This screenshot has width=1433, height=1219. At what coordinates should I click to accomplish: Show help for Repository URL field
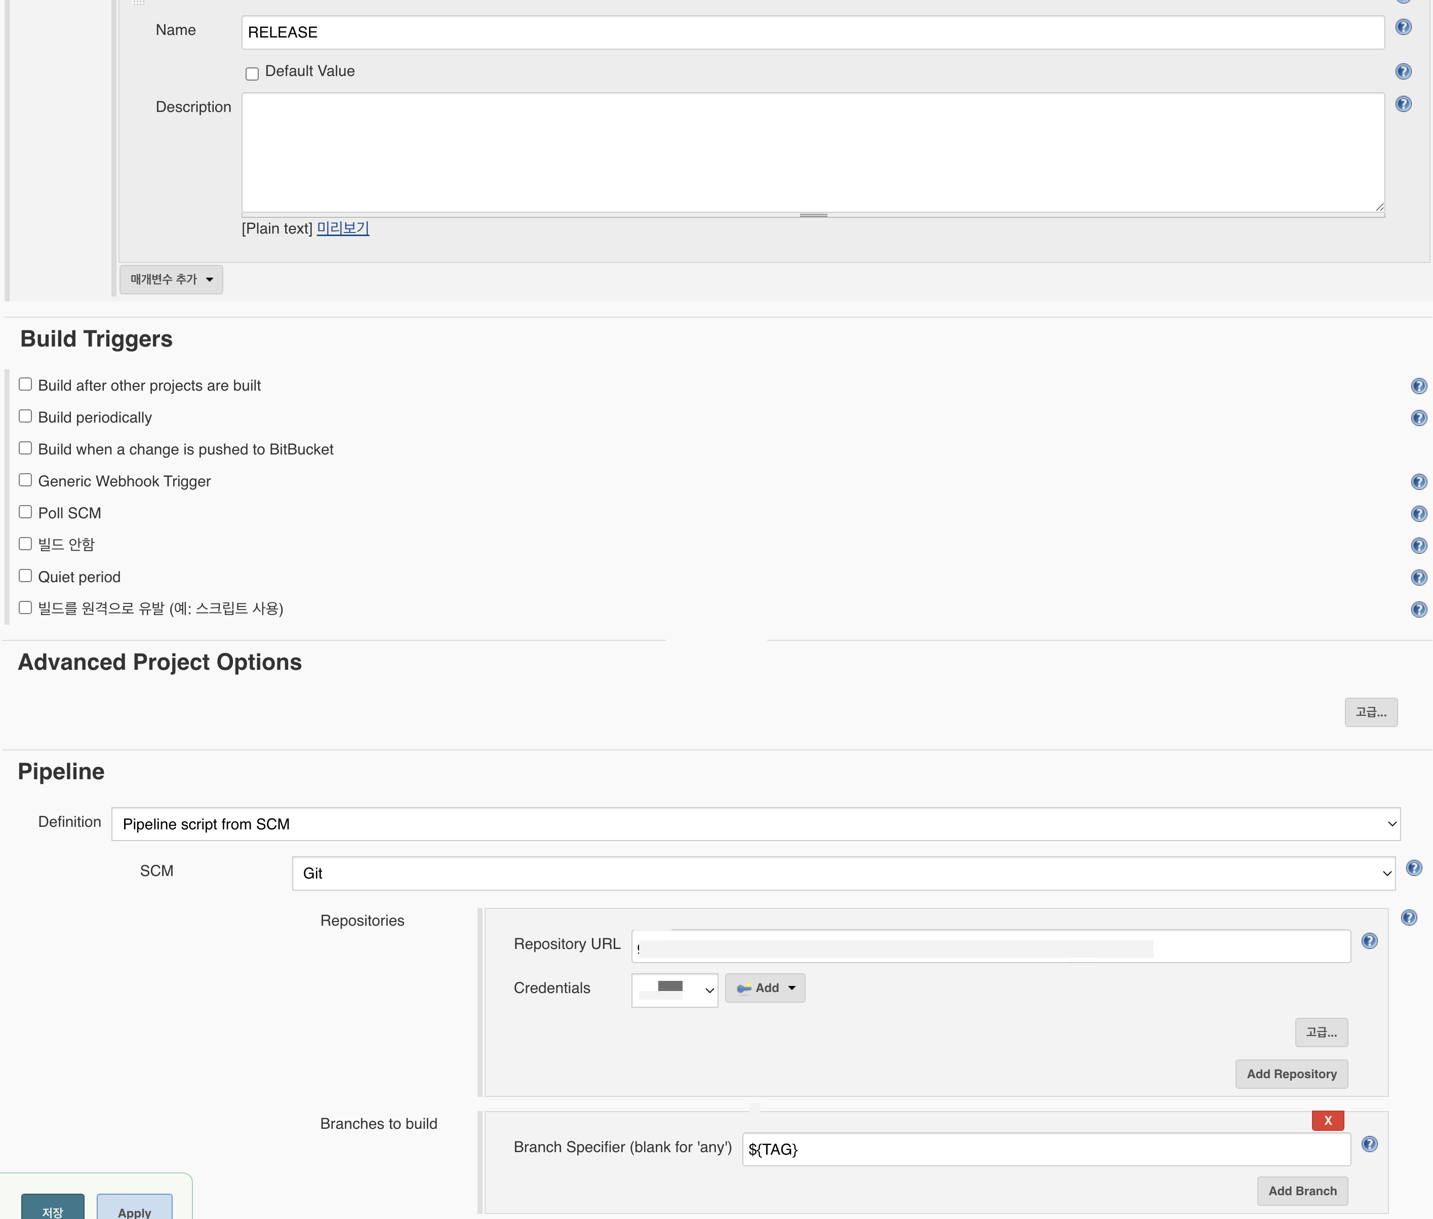coord(1369,941)
